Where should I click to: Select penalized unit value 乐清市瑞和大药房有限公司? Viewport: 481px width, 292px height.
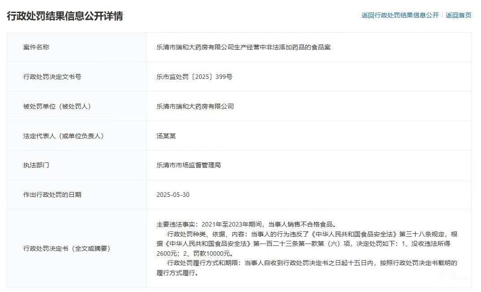coord(195,107)
